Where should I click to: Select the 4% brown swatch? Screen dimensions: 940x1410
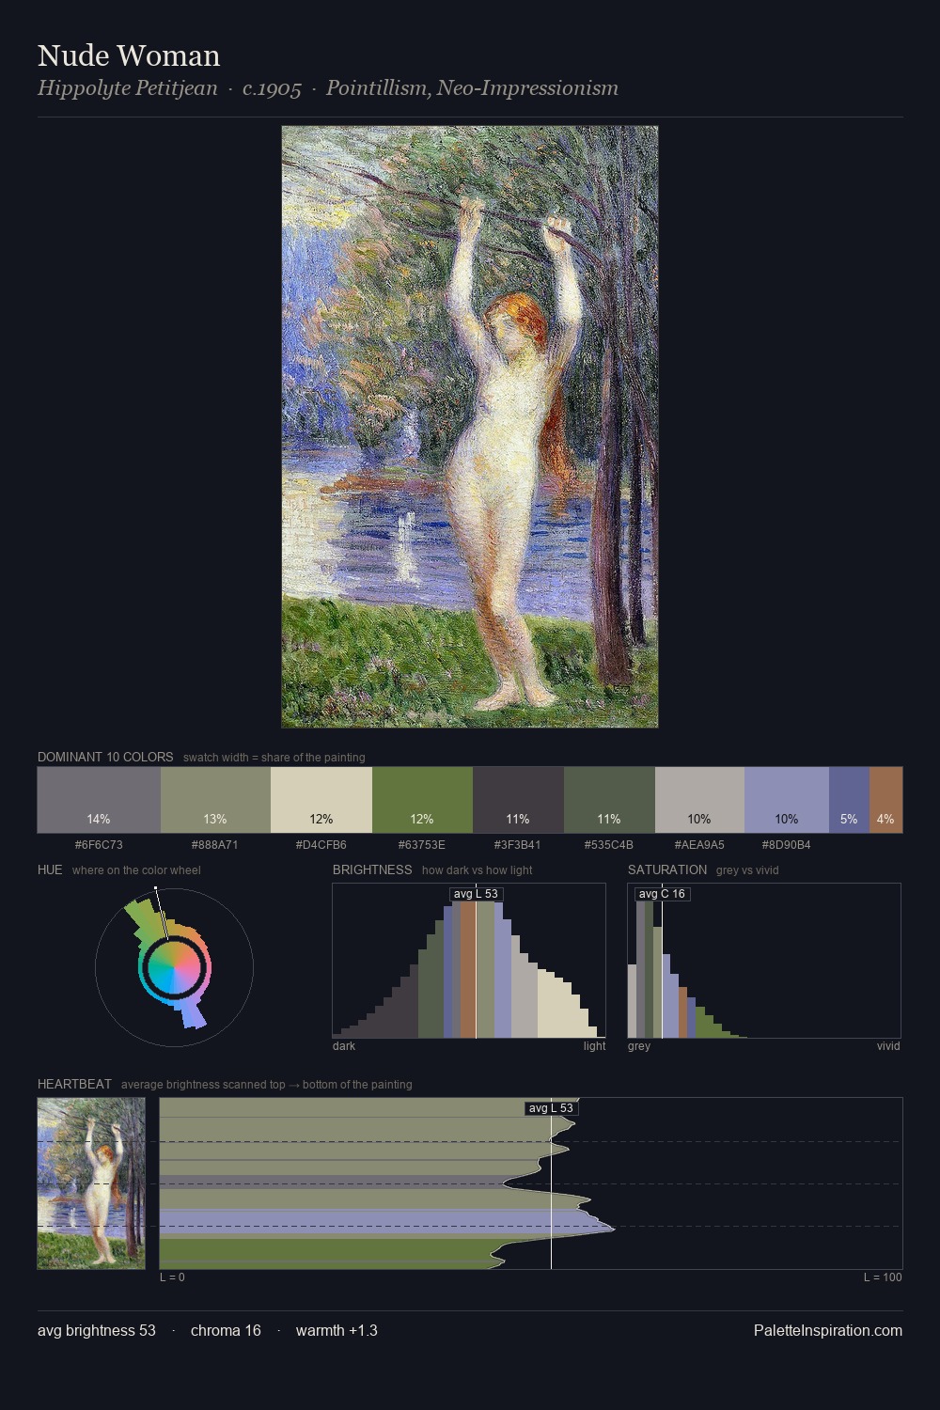885,800
